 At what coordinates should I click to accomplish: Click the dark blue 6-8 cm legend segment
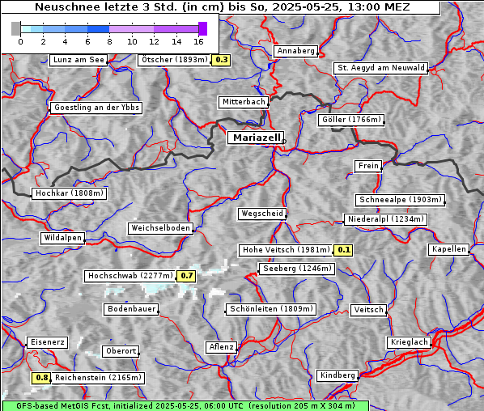click(98, 29)
